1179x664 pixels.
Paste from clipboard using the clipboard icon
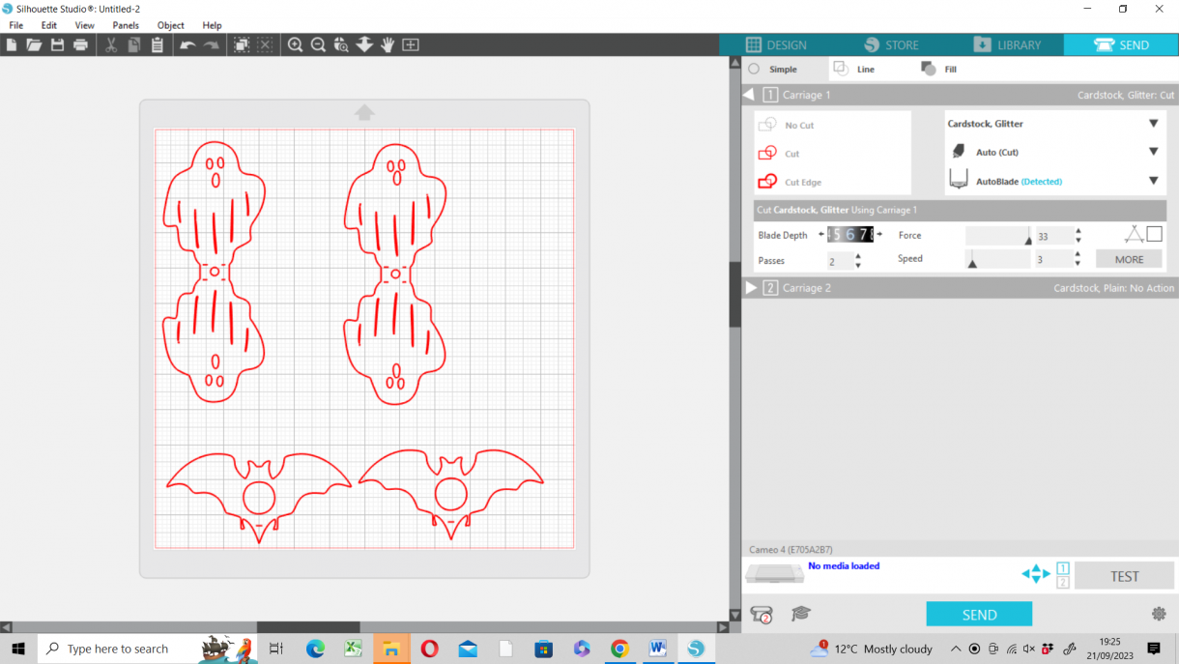pyautogui.click(x=158, y=45)
